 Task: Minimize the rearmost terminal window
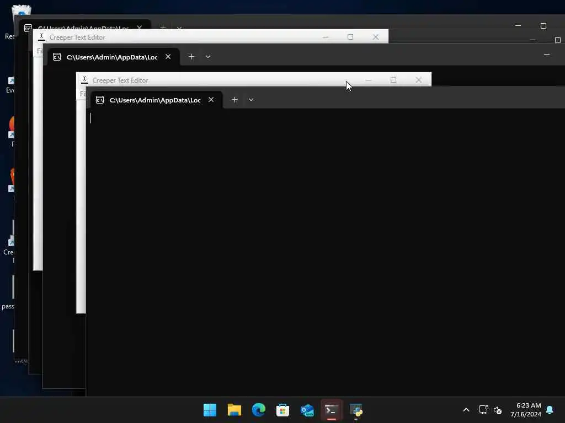(x=518, y=25)
